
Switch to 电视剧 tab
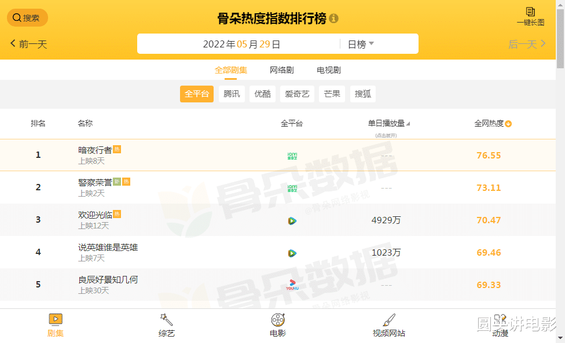[329, 70]
